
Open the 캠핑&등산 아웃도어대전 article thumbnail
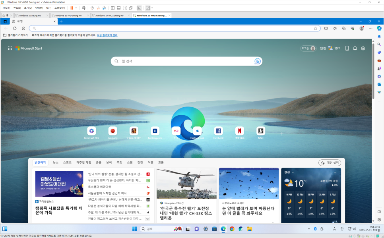tap(59, 184)
